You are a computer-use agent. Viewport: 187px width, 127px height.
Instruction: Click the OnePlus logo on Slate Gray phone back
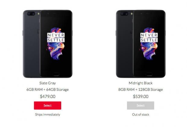[38, 31]
